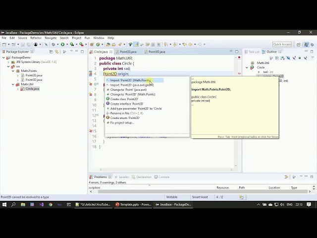Click the Quick Access search field
Image resolution: width=317 pixels, height=238 pixels.
282,44
